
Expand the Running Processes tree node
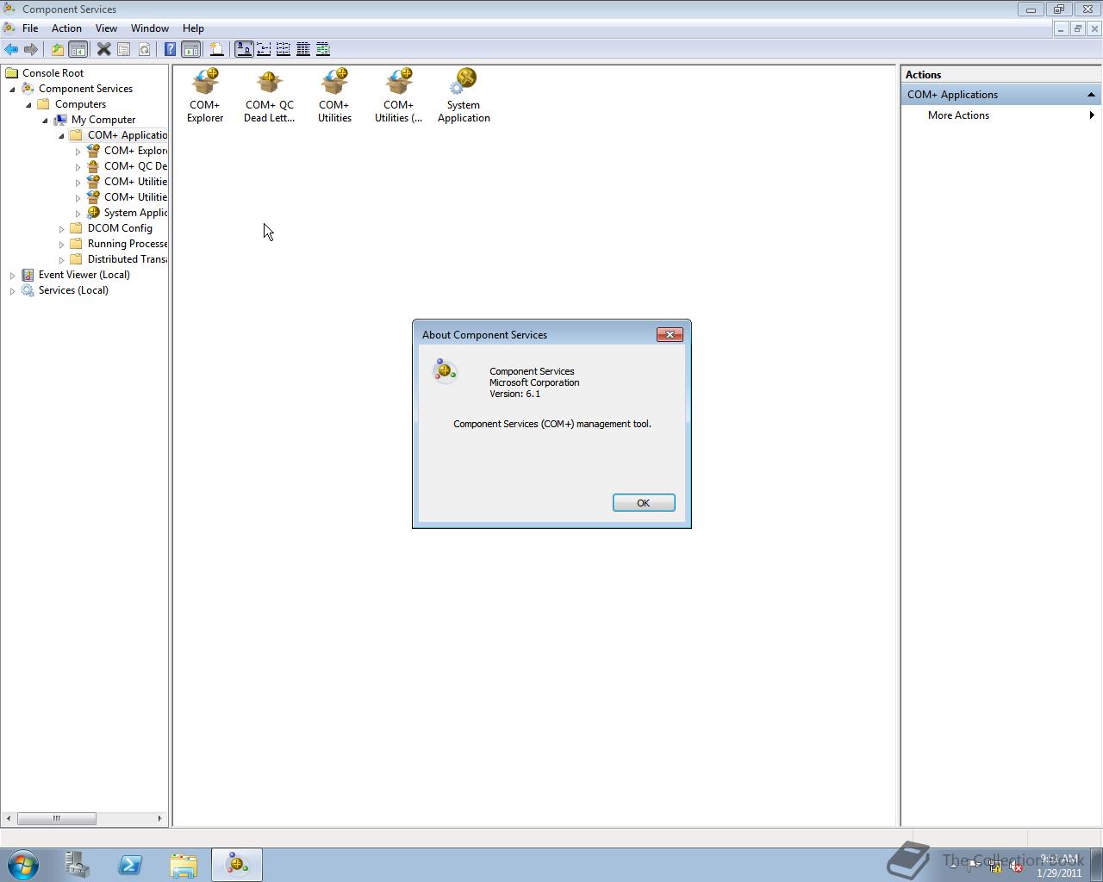(62, 244)
